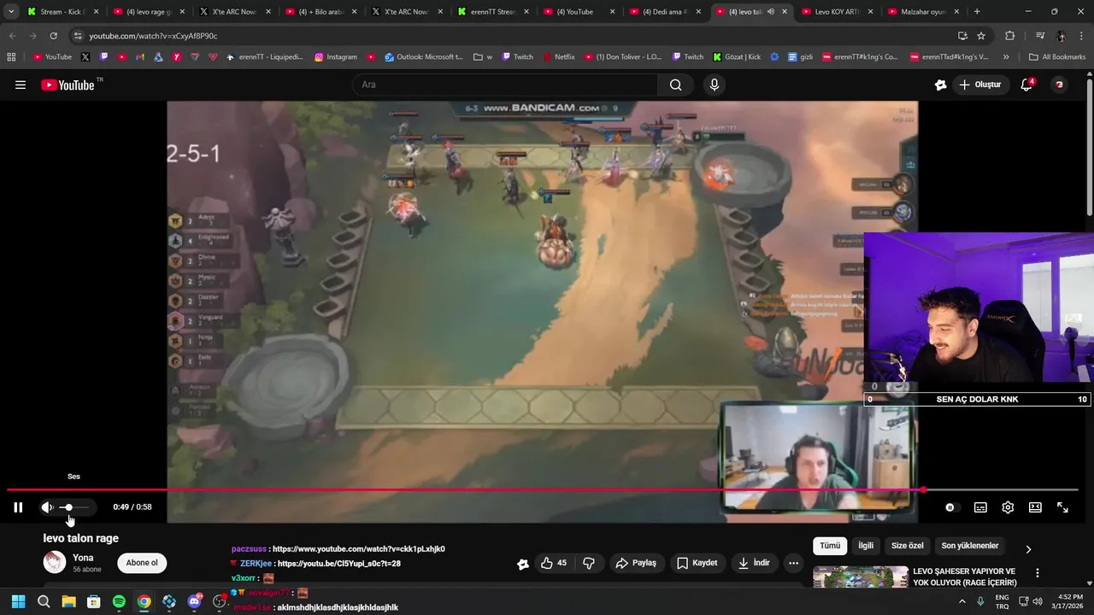Select the Size özel filter chip
Viewport: 1094px width, 615px height.
pos(908,546)
